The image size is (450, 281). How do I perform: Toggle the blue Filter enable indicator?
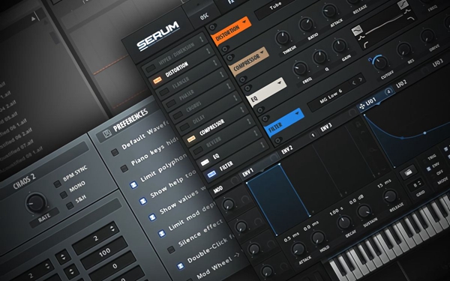(x=211, y=174)
